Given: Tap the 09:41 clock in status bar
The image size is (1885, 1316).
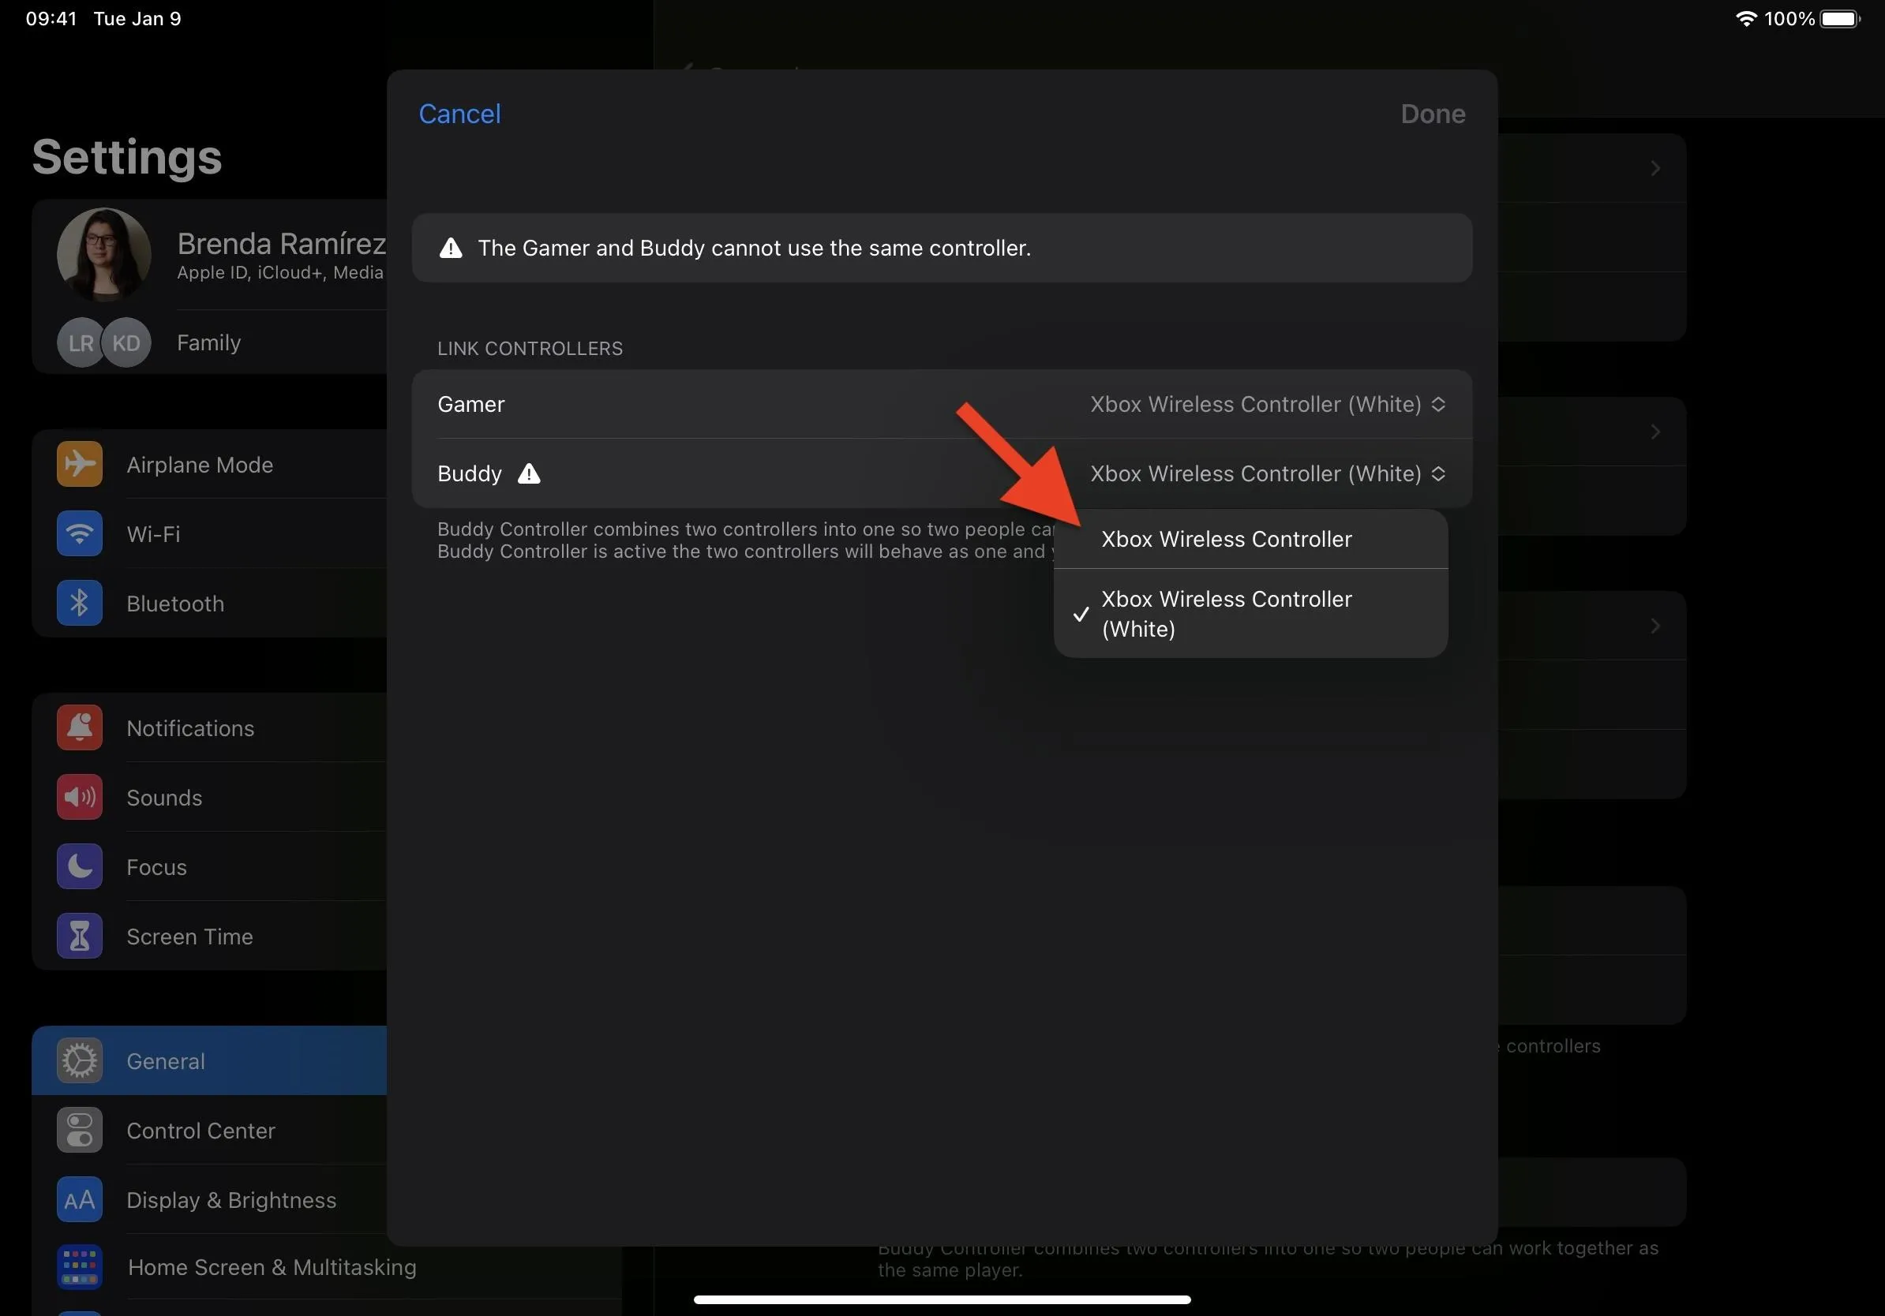Looking at the screenshot, I should (51, 18).
